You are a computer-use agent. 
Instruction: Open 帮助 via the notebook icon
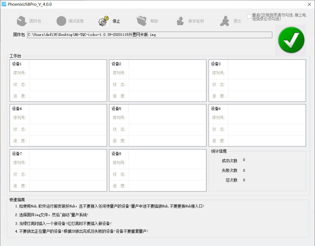pyautogui.click(x=141, y=21)
